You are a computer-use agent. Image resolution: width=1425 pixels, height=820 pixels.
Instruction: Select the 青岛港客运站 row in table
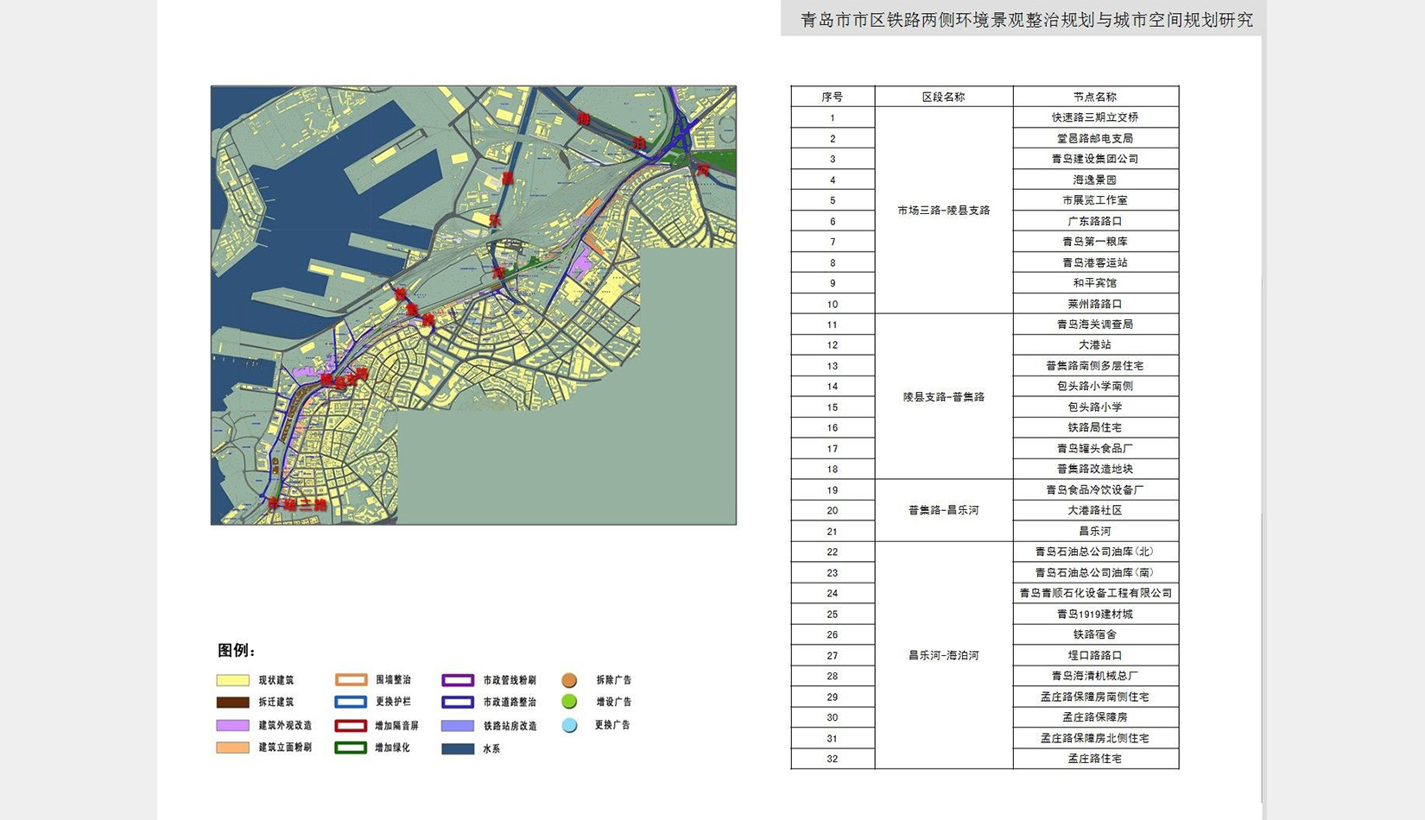coord(1095,262)
